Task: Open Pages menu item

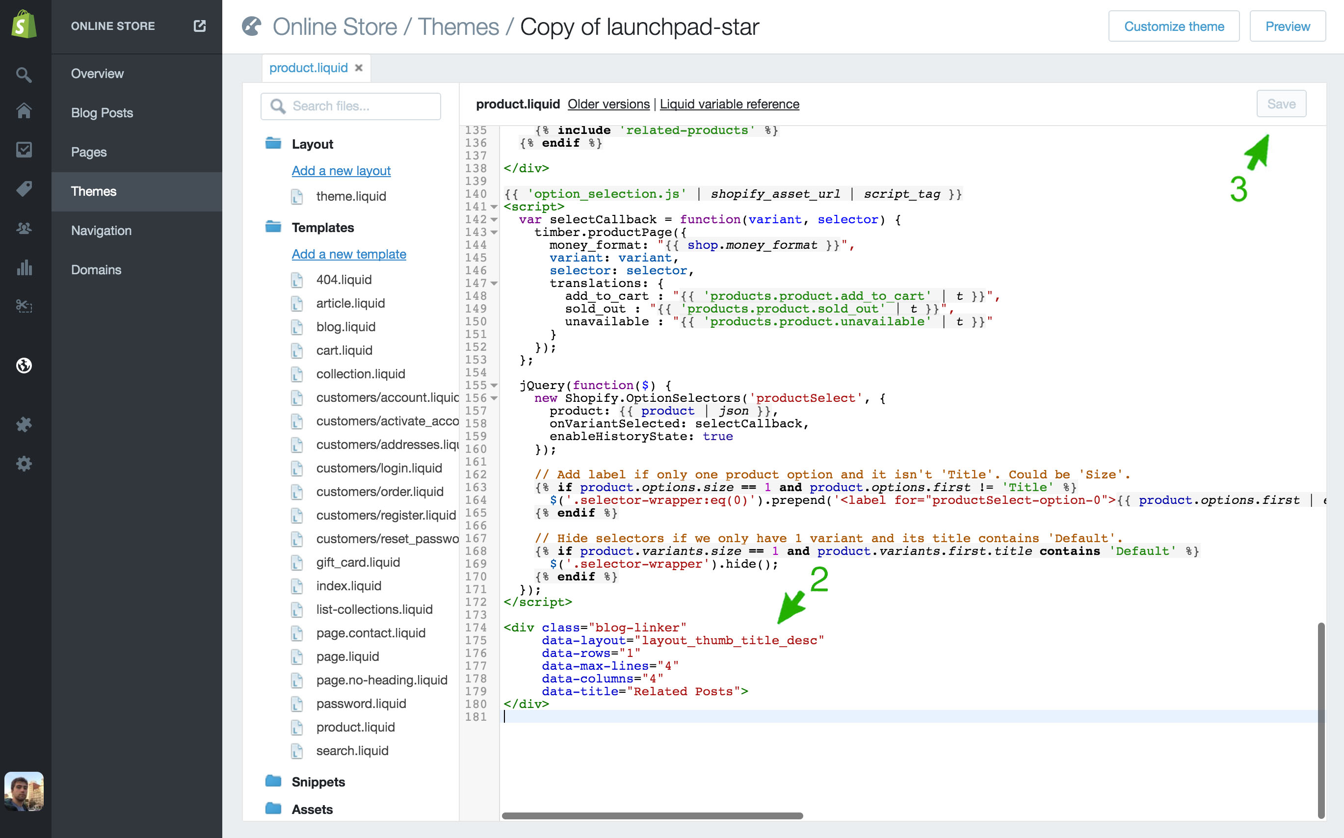Action: (x=137, y=152)
